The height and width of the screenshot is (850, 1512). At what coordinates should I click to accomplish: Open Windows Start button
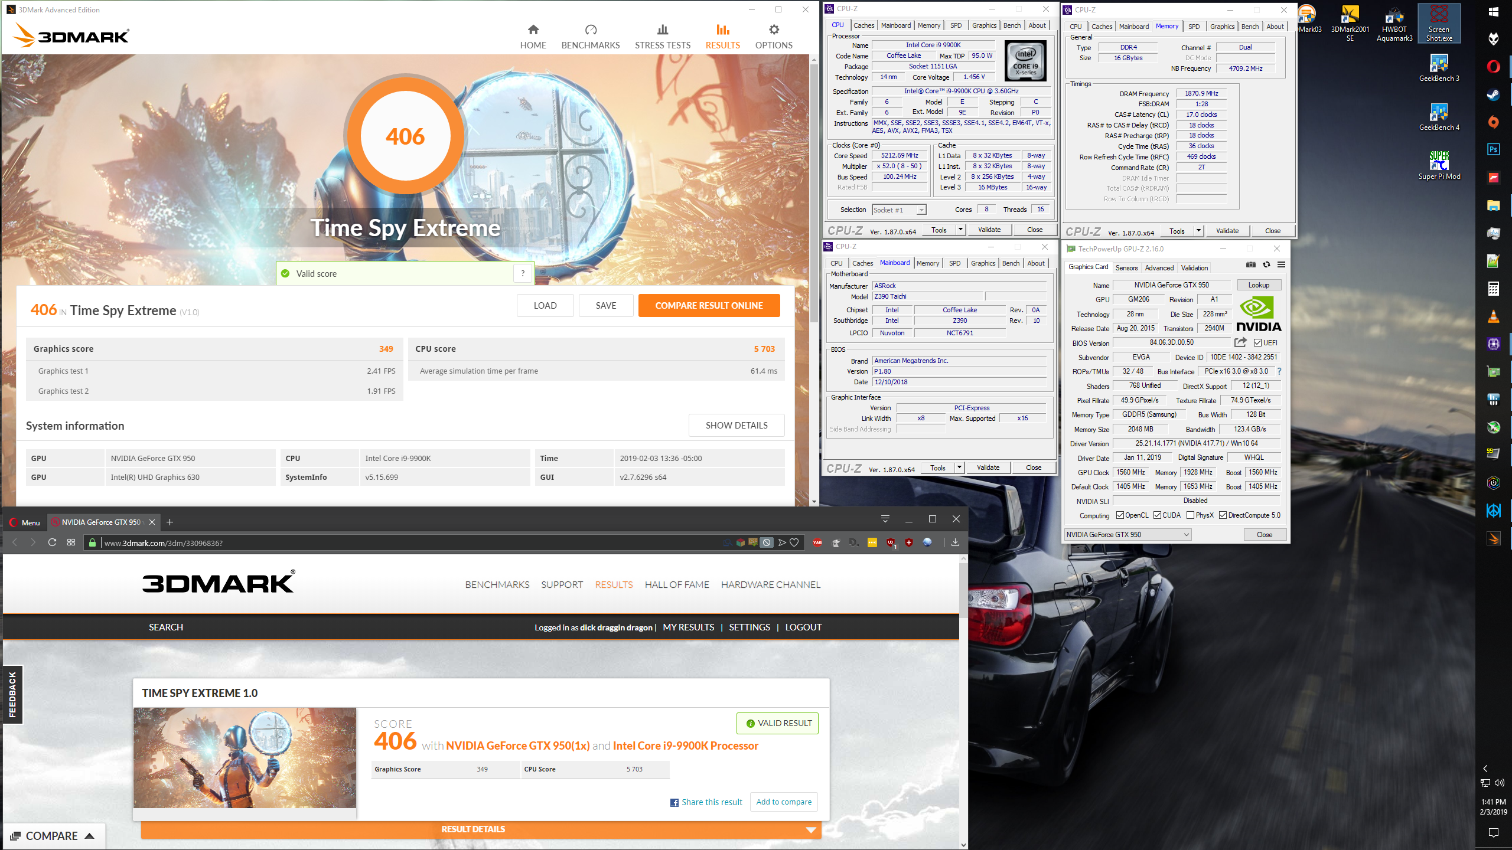pos(1493,12)
